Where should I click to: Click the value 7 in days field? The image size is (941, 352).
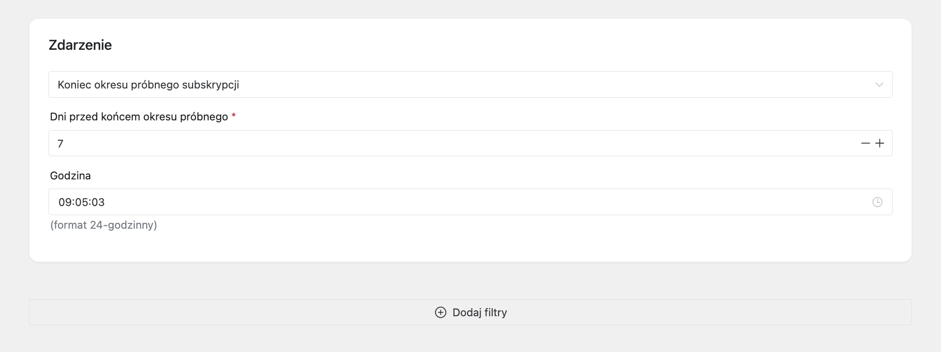tap(61, 144)
